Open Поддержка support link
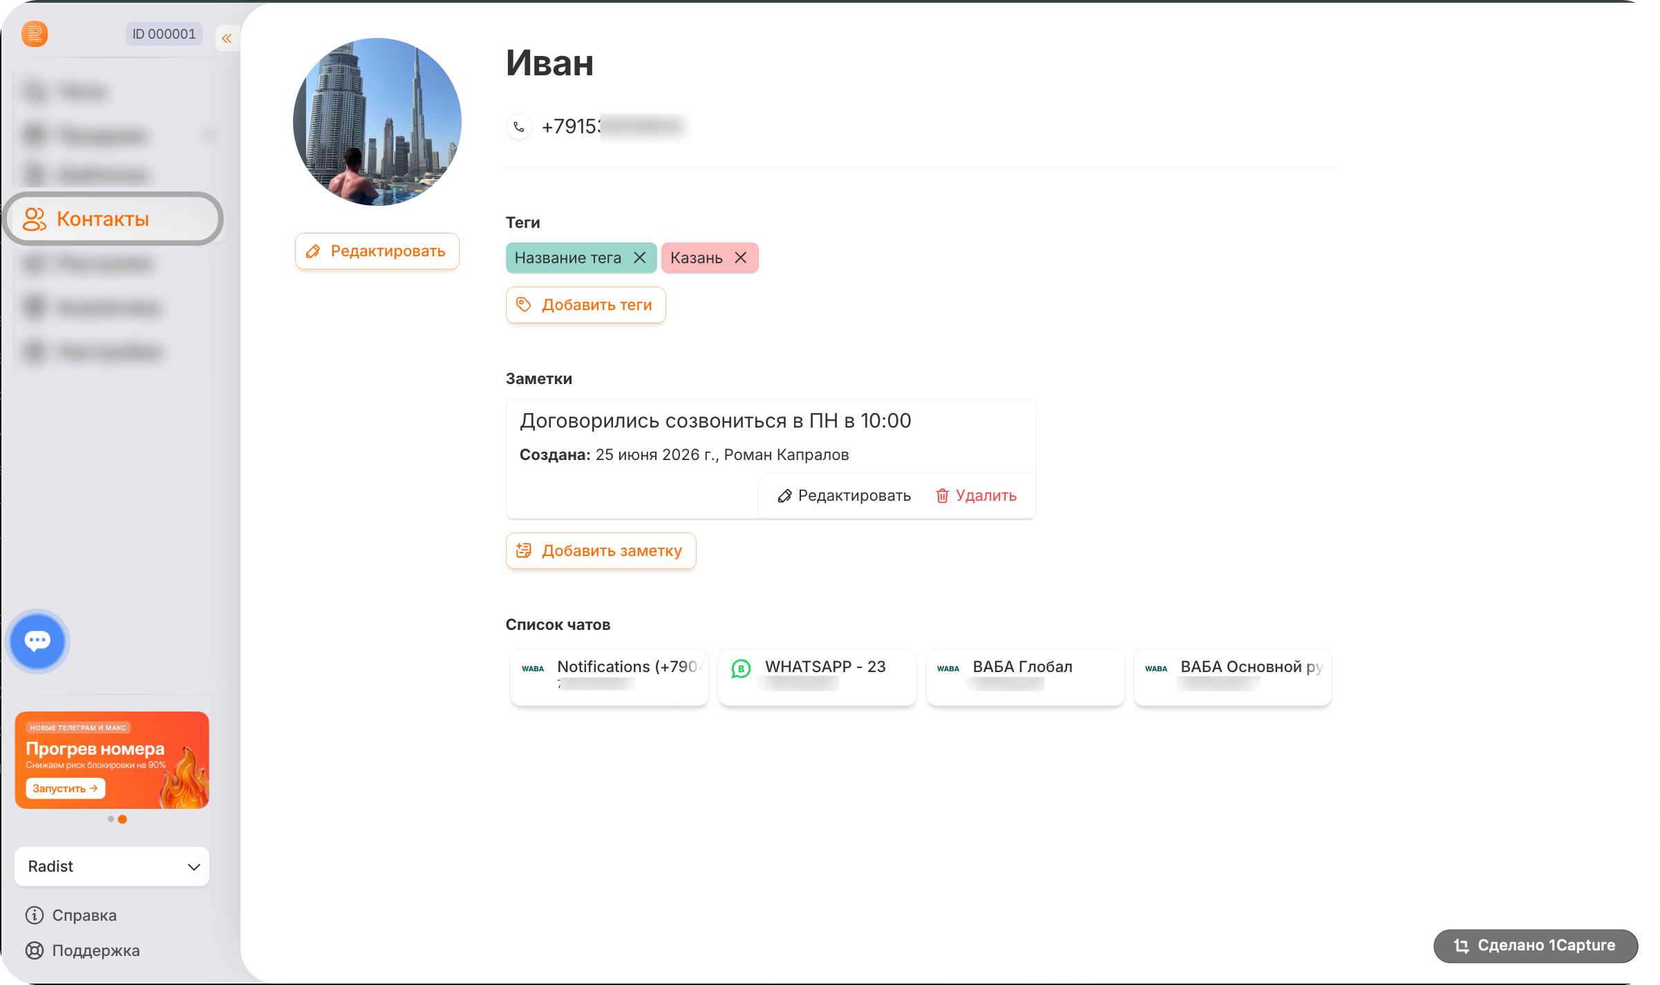 click(83, 950)
